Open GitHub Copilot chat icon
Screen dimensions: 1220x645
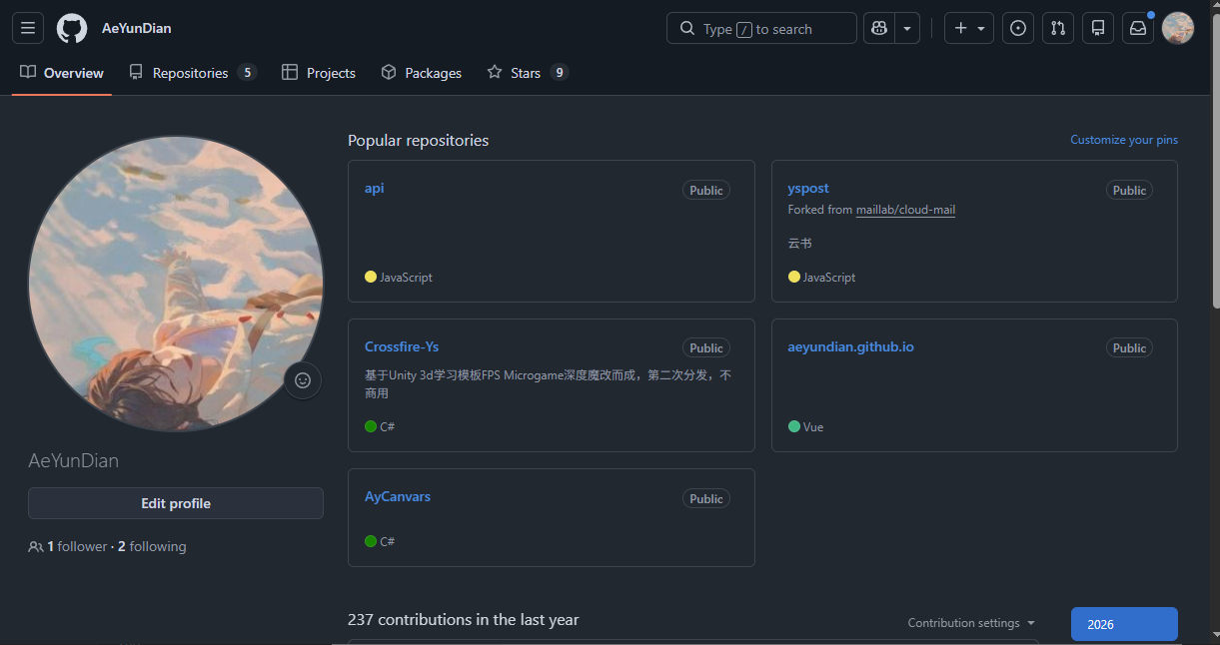(x=879, y=29)
